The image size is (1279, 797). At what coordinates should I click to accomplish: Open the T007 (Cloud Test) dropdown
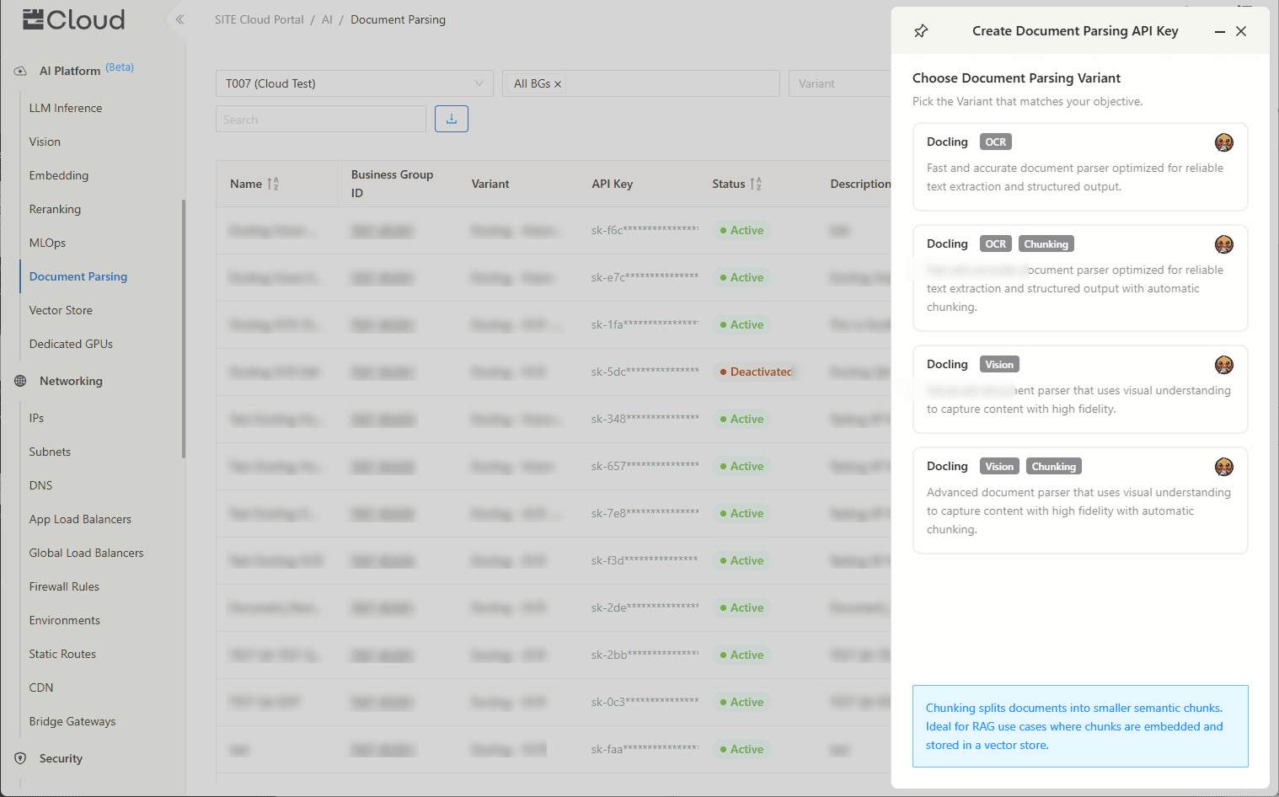[354, 83]
